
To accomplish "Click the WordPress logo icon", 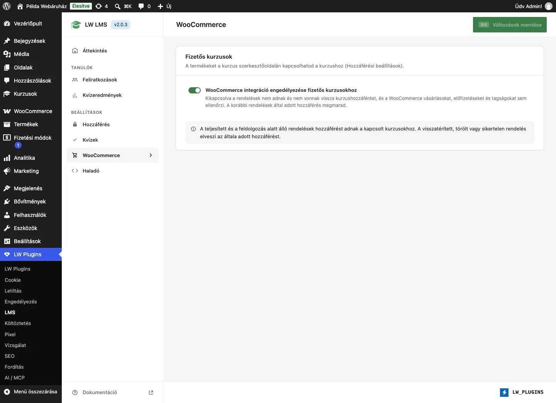I will pos(7,6).
